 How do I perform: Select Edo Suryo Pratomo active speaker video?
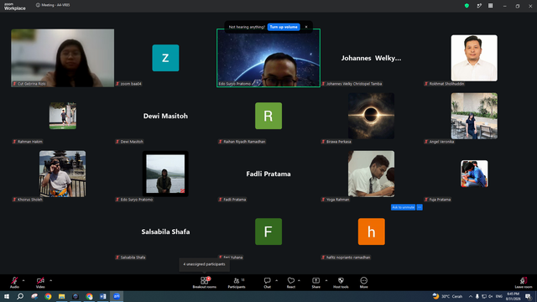click(x=268, y=58)
